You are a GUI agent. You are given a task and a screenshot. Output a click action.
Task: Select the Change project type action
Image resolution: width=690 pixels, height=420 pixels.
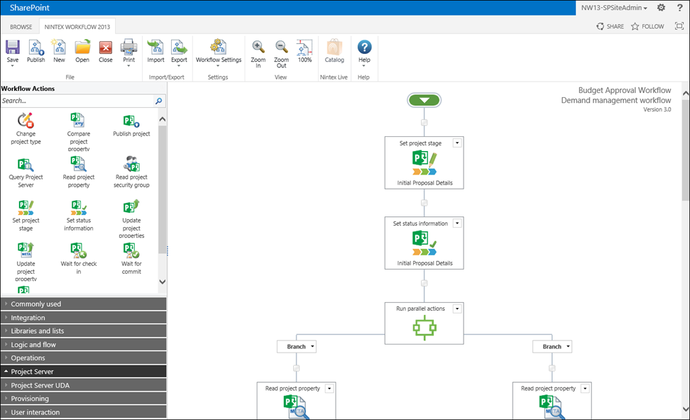26,129
